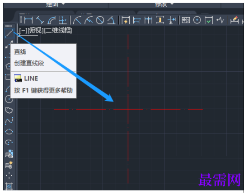Click the Radius dimension icon
This screenshot has width=249, height=194.
(77, 20)
